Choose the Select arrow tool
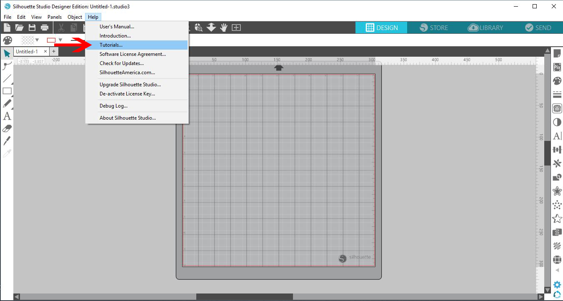The image size is (563, 301). point(7,53)
